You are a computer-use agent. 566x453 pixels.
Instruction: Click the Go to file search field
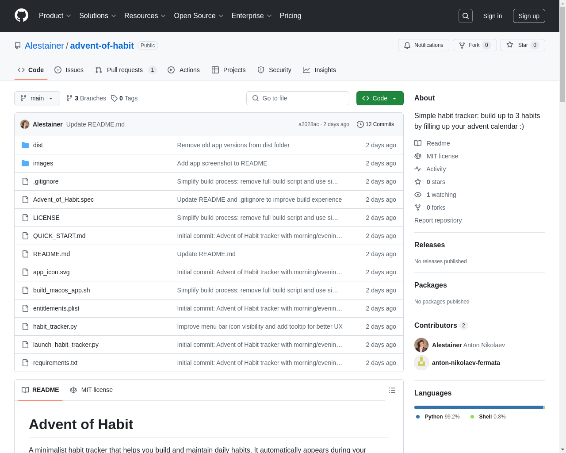[x=298, y=98]
